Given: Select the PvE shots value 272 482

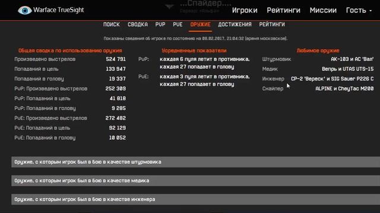Looking at the screenshot, I should point(116,118).
